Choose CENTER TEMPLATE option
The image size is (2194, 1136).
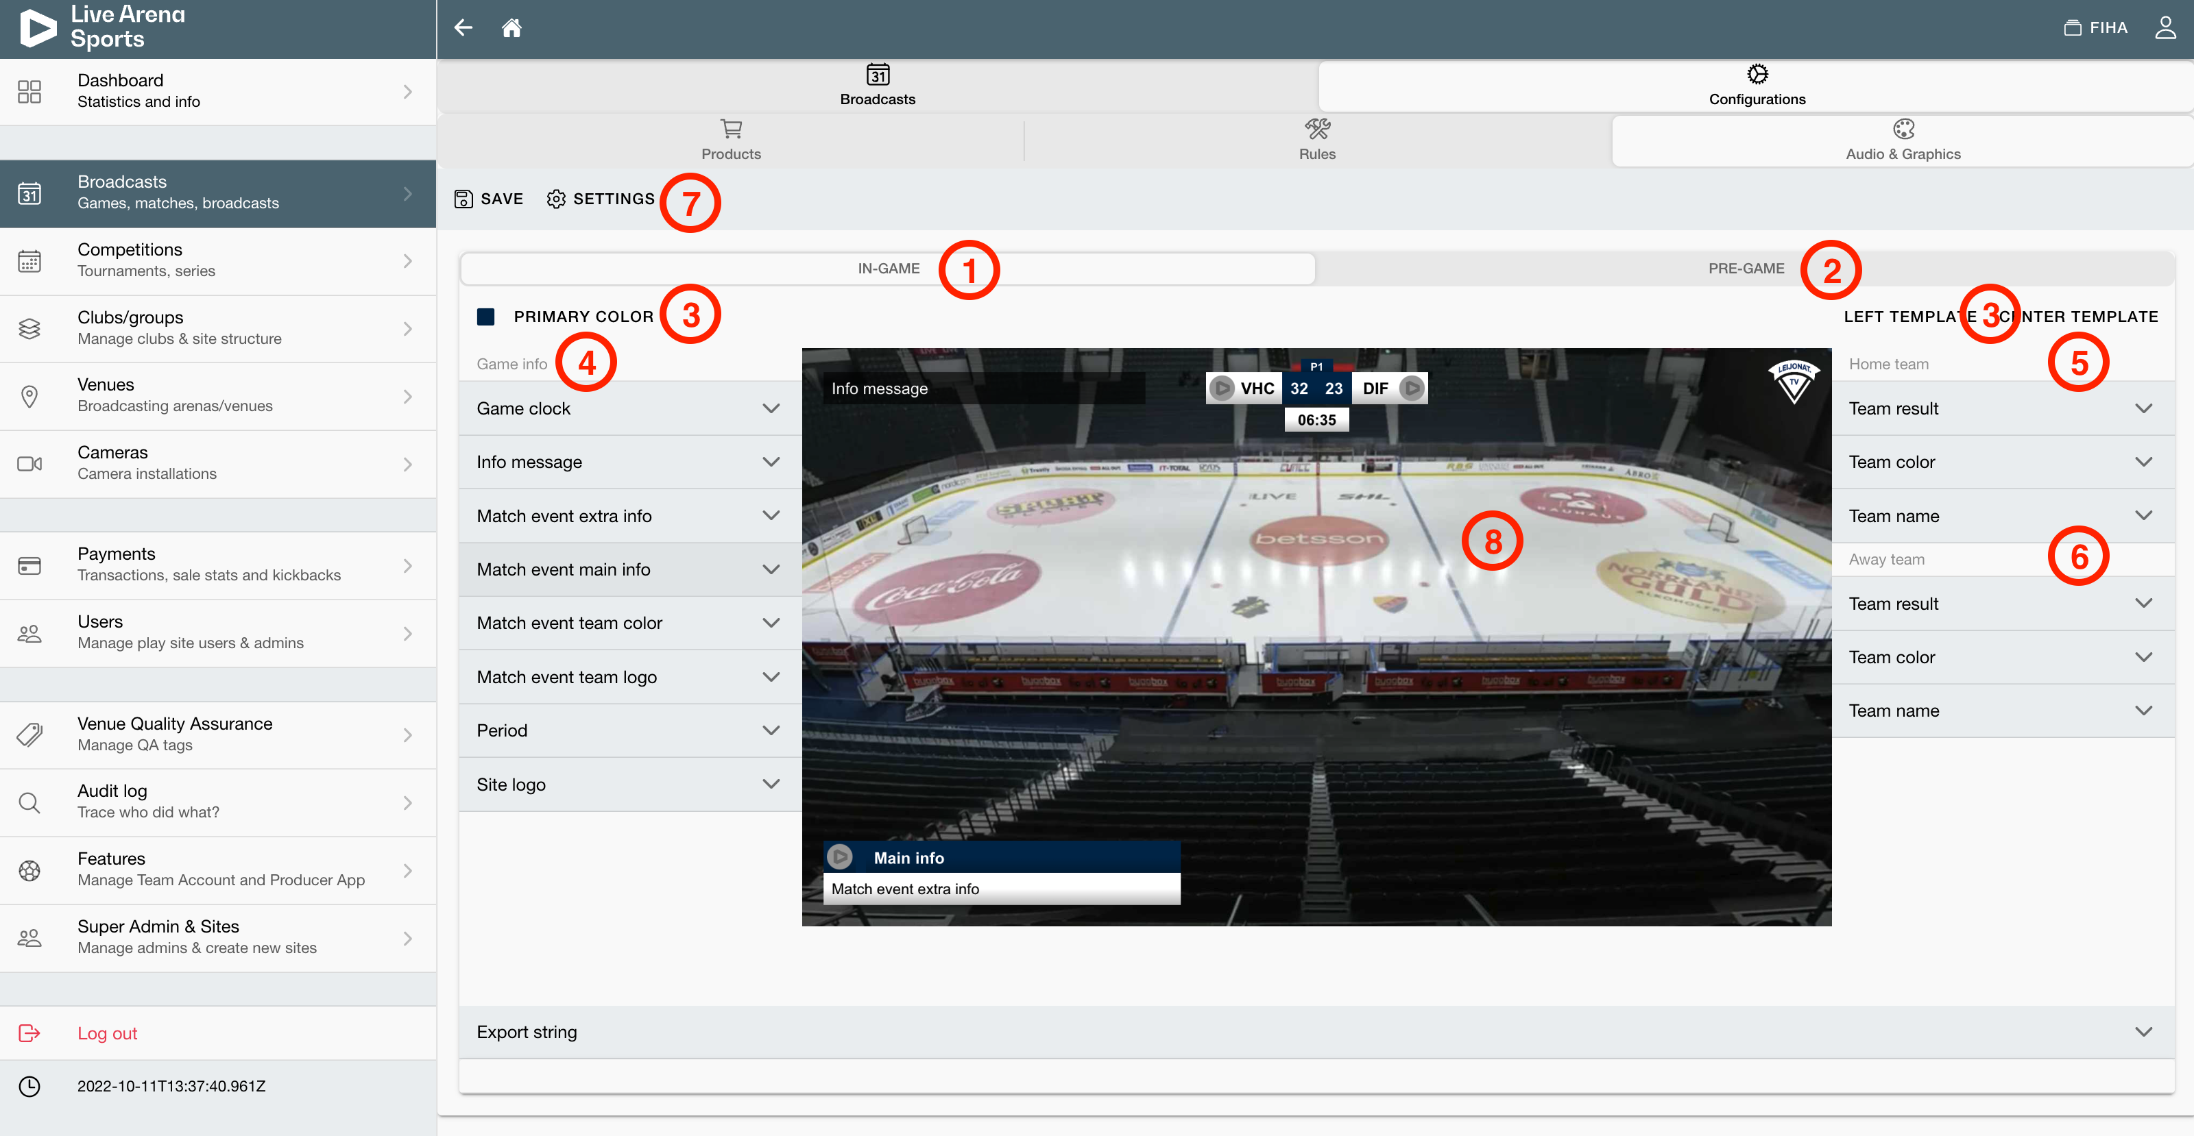tap(2078, 317)
